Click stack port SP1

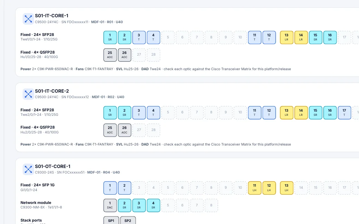pyautogui.click(x=111, y=221)
